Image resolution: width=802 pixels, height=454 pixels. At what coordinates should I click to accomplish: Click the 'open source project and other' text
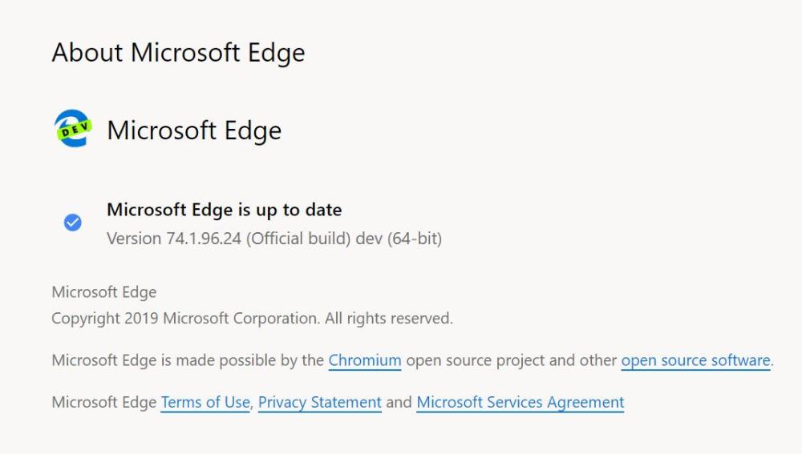(x=512, y=360)
